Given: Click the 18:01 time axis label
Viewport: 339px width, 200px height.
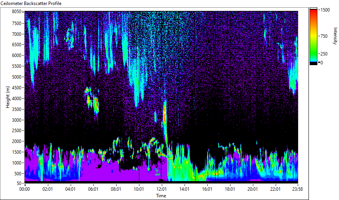Looking at the screenshot, I should tap(230, 189).
